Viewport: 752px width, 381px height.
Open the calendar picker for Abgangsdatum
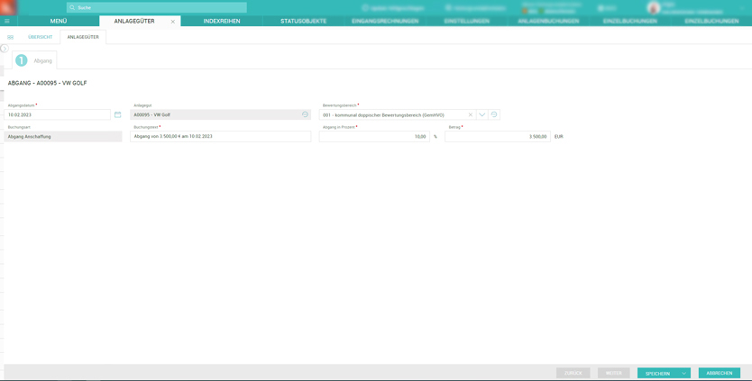(x=117, y=114)
